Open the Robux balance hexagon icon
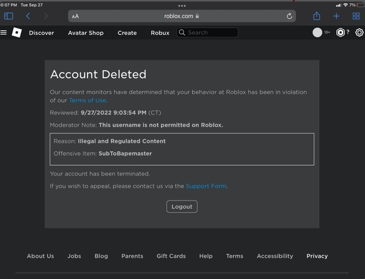This screenshot has width=365, height=279. tap(340, 32)
